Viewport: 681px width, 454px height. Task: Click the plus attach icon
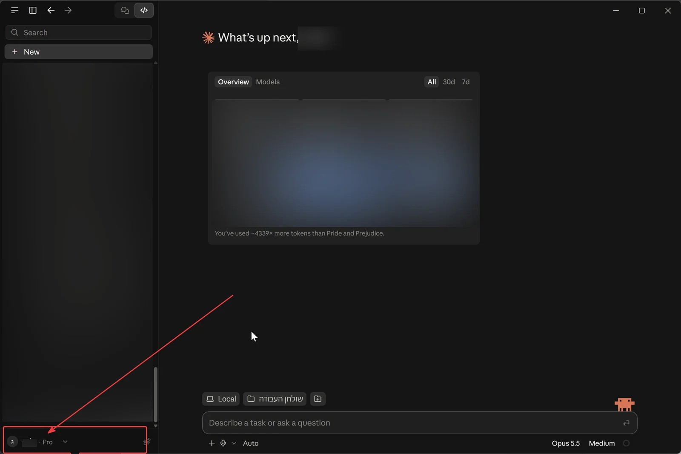pos(212,443)
